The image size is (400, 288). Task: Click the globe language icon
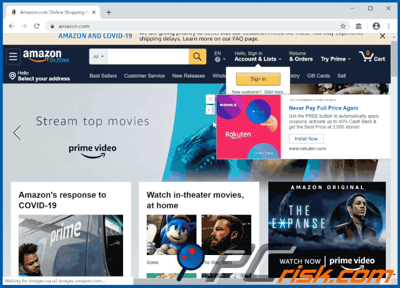pos(217,59)
